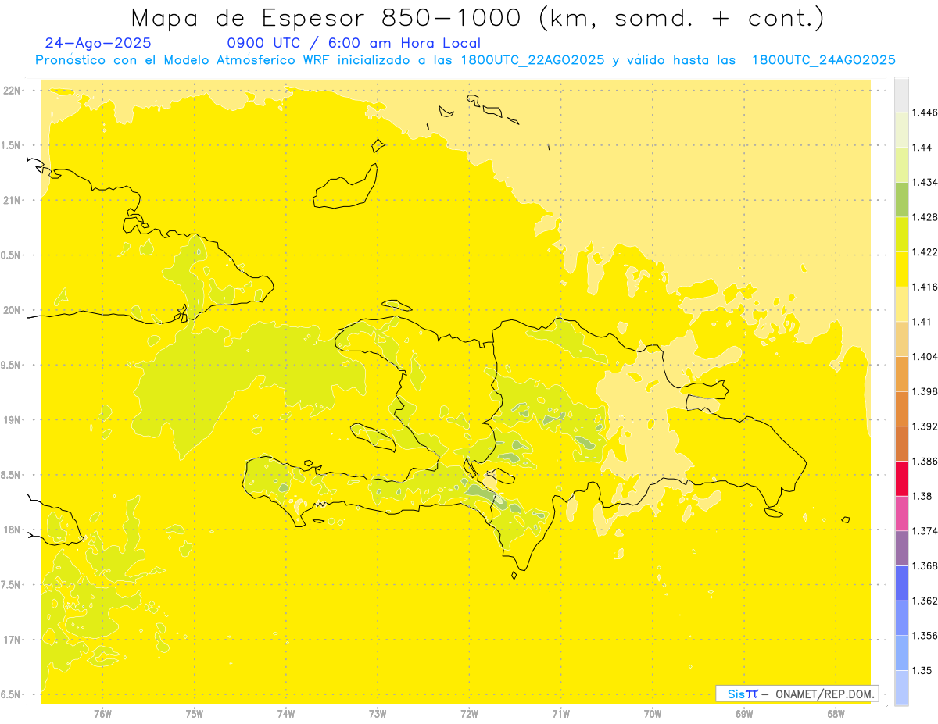Click the green 1.428–1.434 colorbar band
This screenshot has width=938, height=724.
coord(901,199)
